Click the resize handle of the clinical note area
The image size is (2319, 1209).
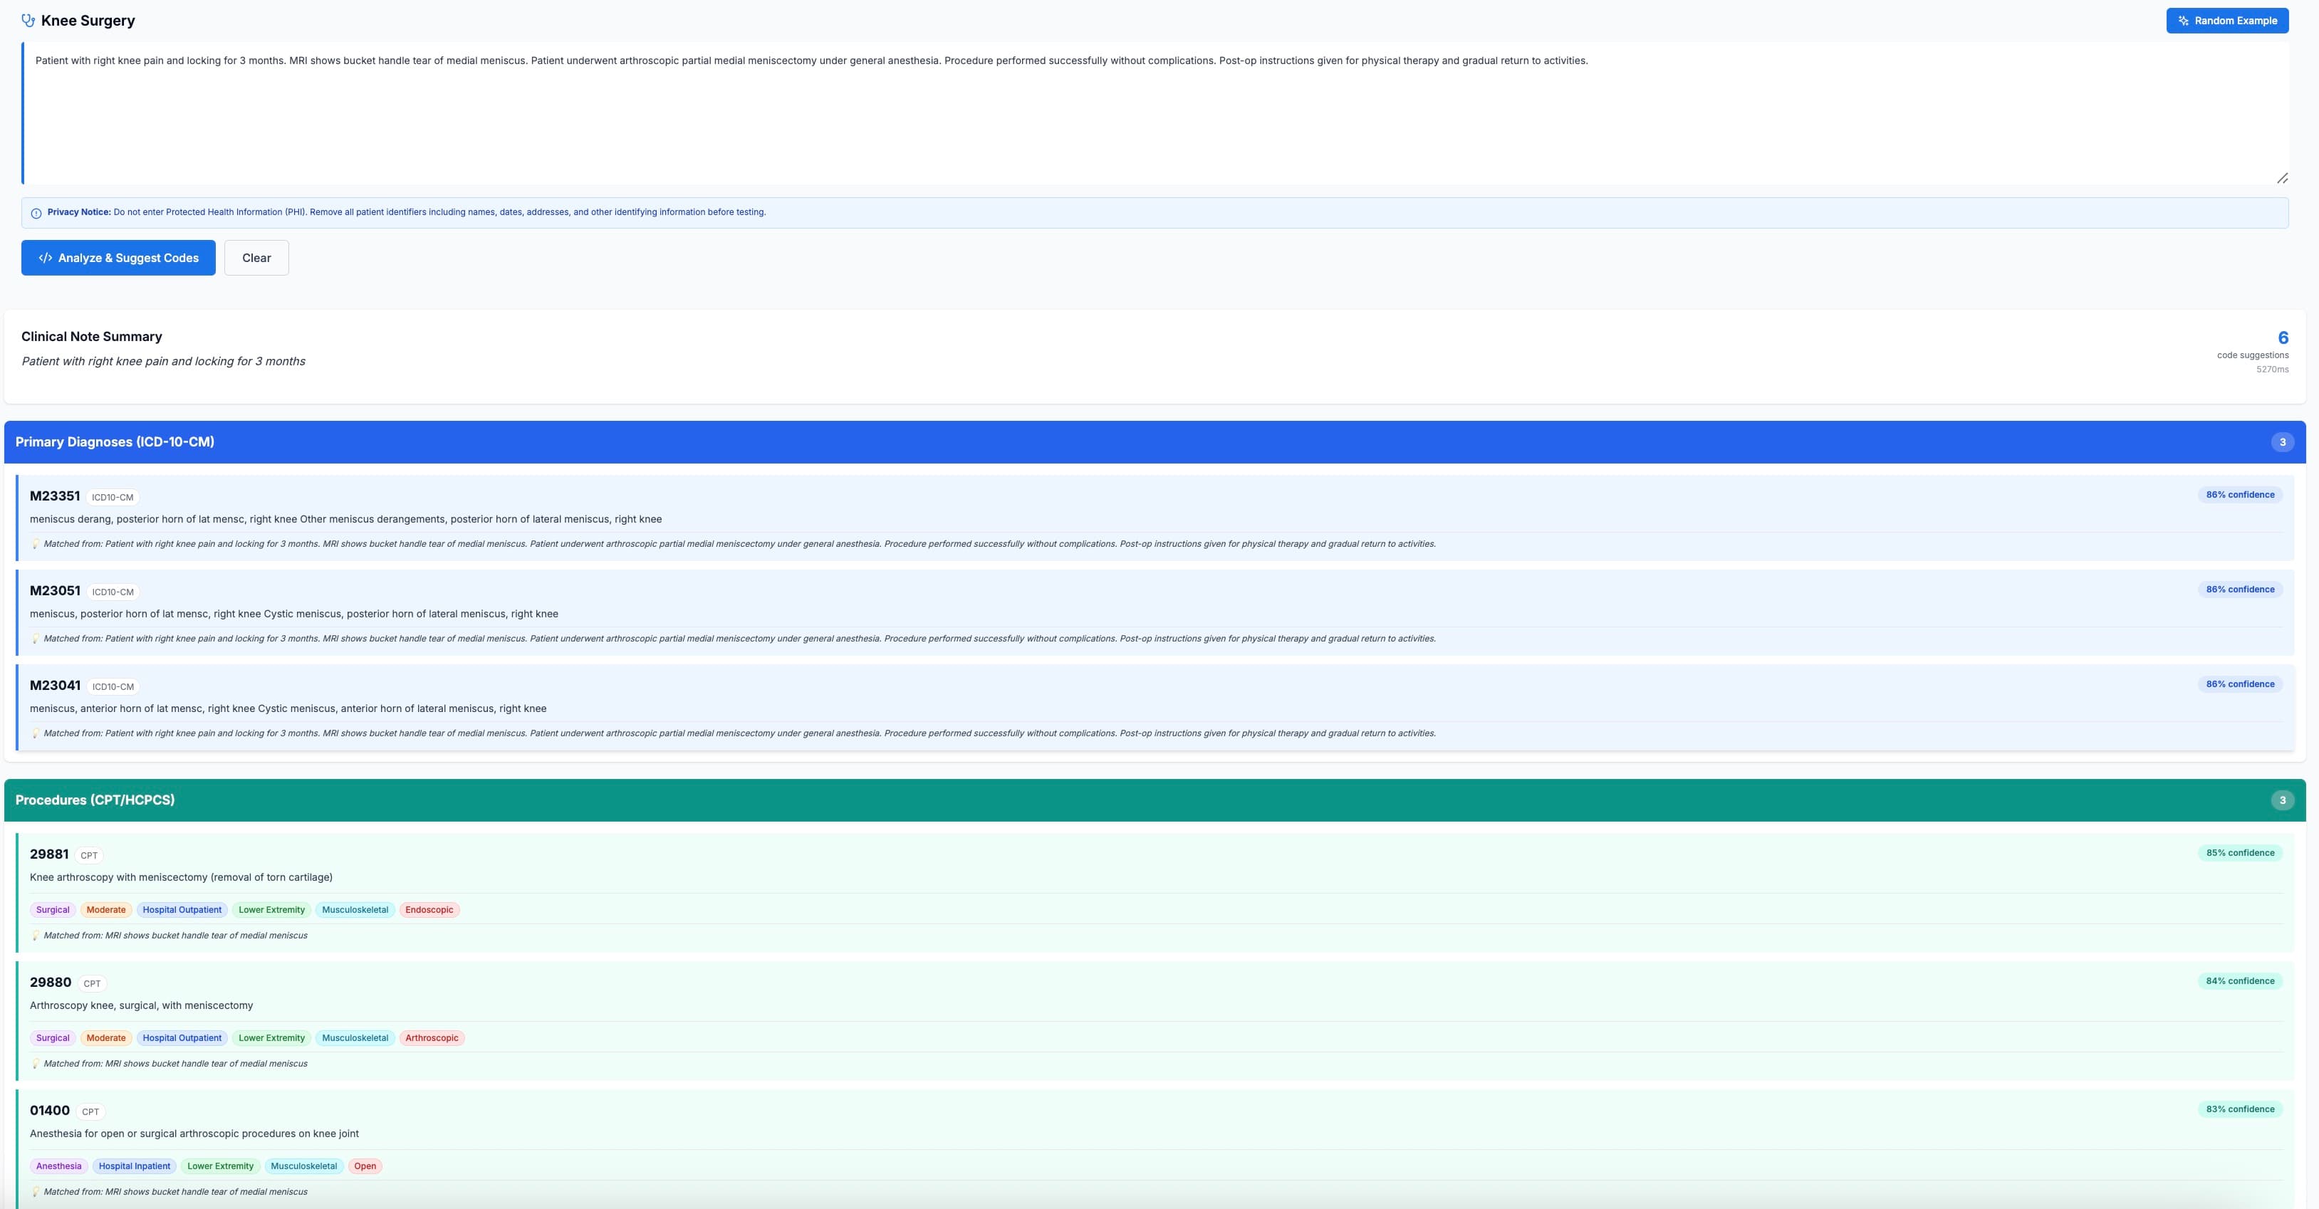(x=2283, y=178)
